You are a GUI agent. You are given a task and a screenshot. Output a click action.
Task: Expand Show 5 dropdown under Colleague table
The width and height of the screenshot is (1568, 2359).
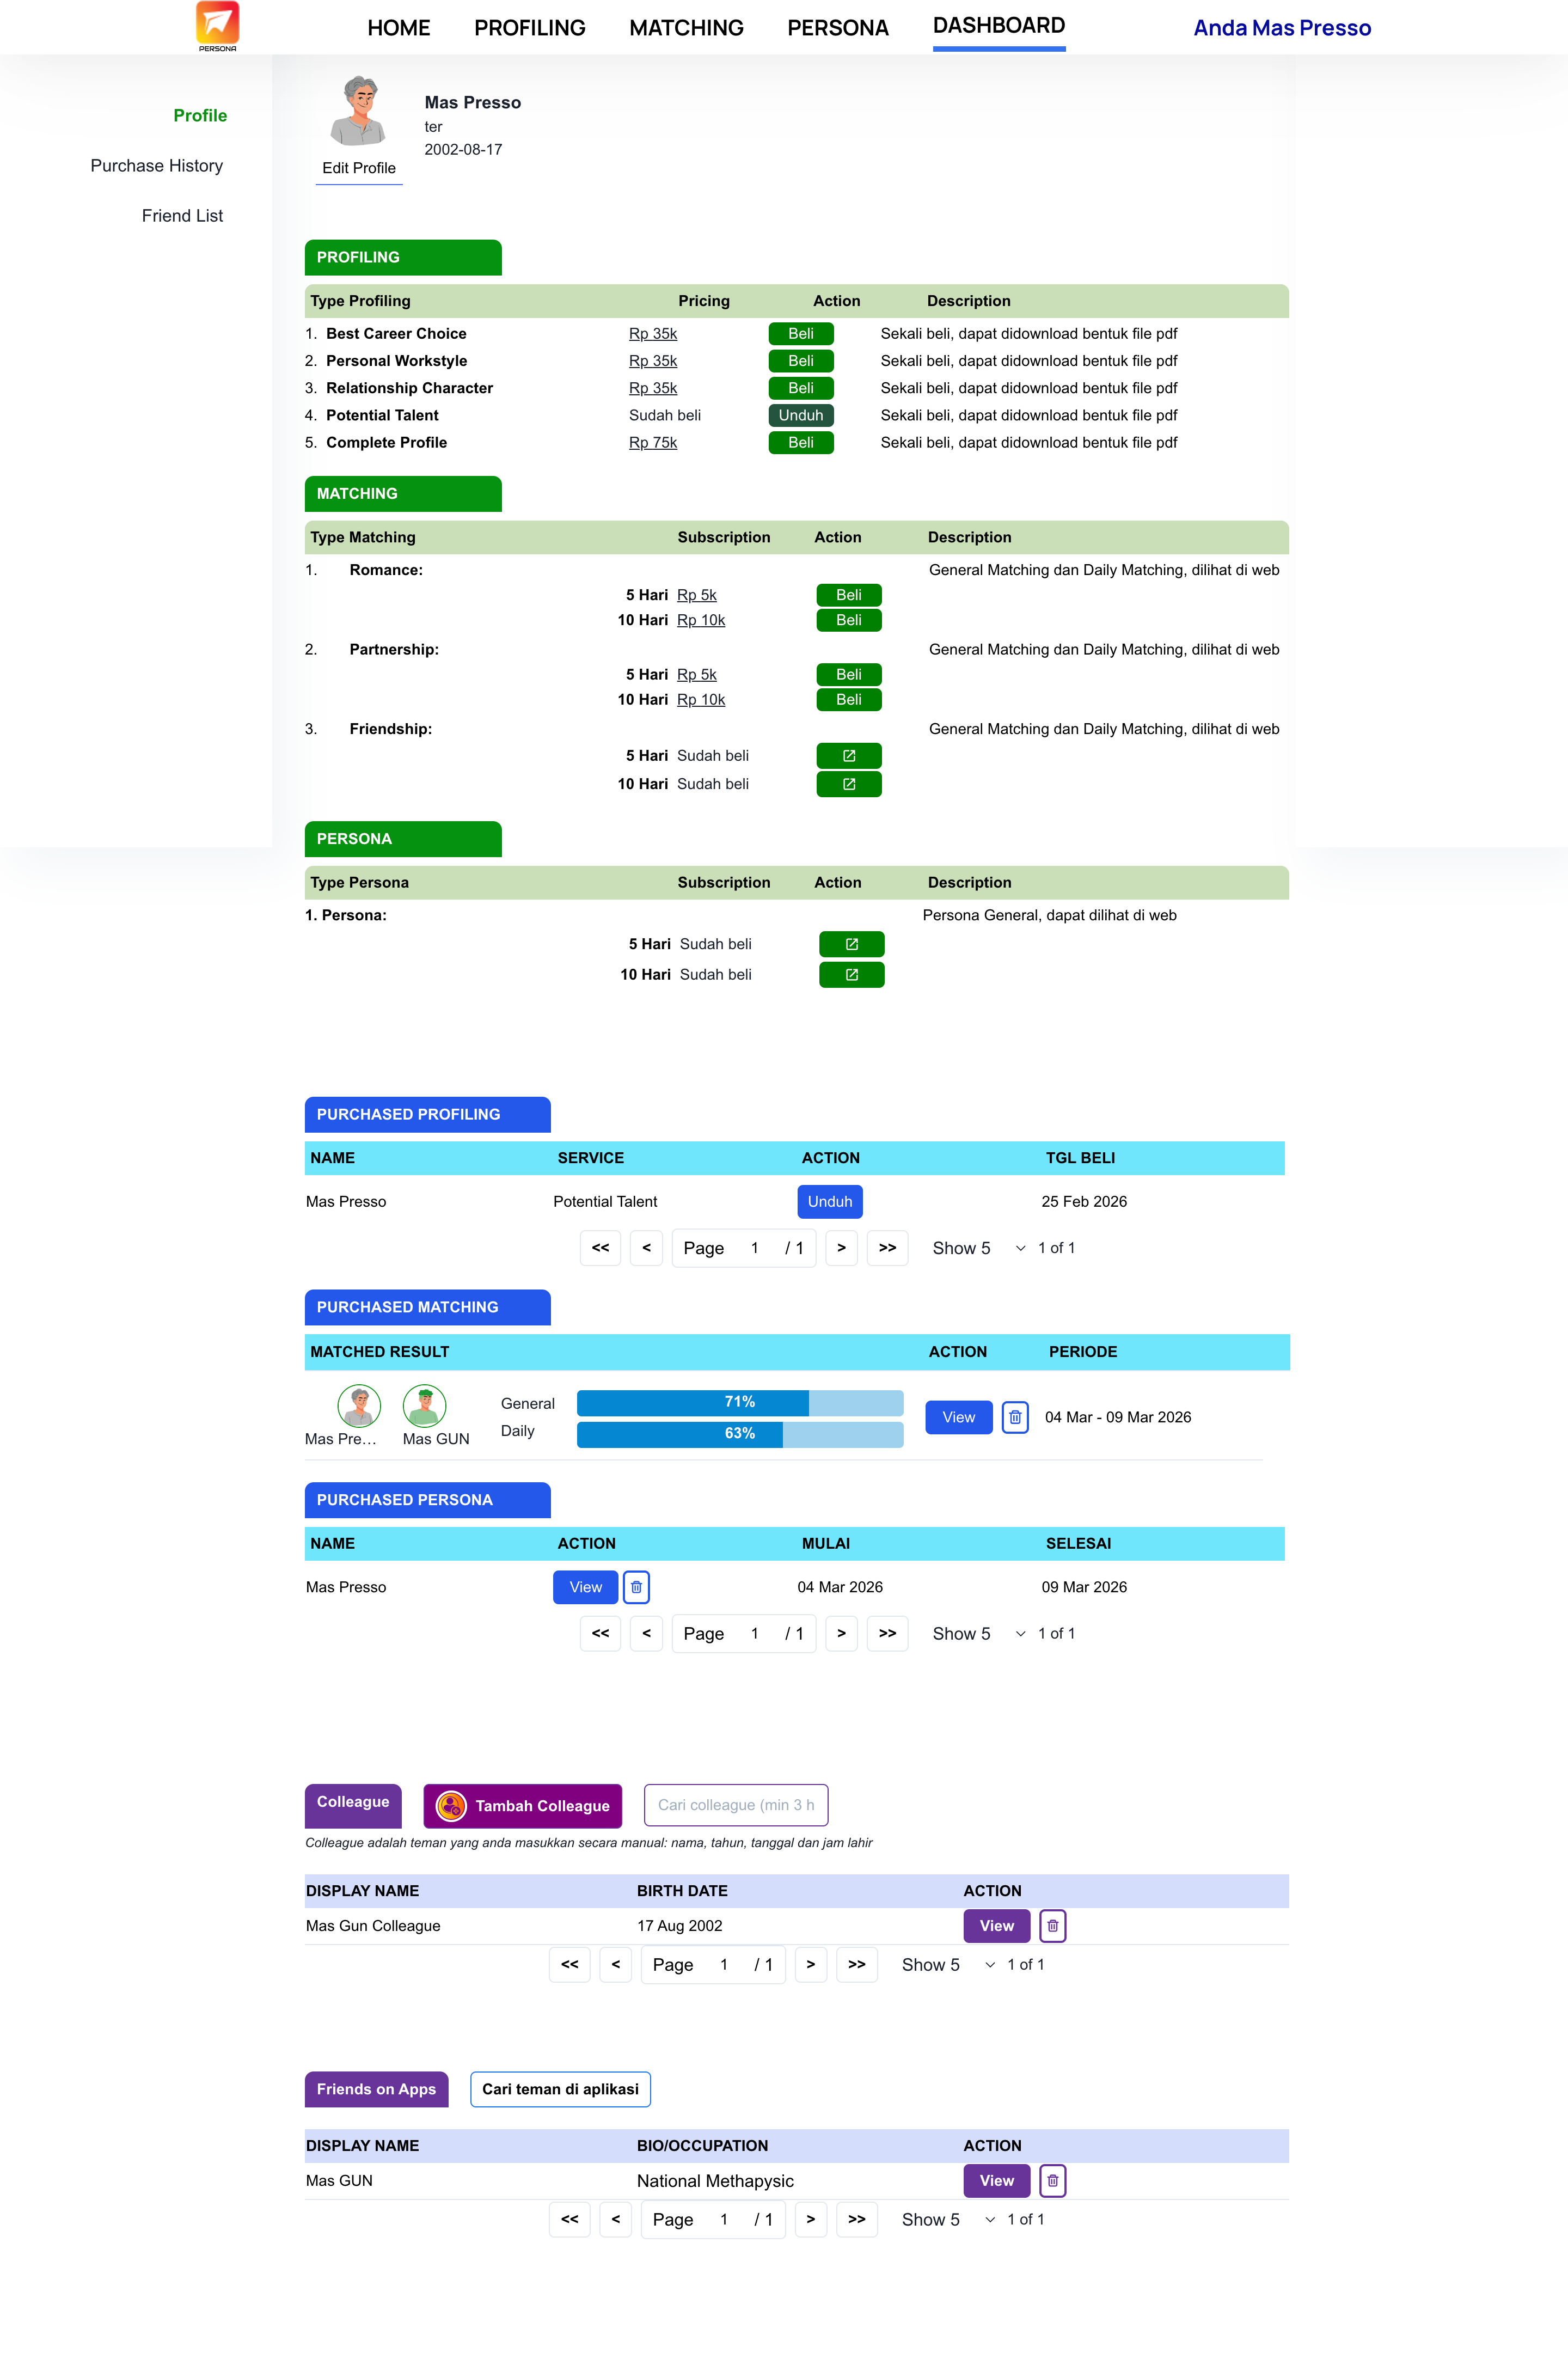click(x=947, y=1965)
